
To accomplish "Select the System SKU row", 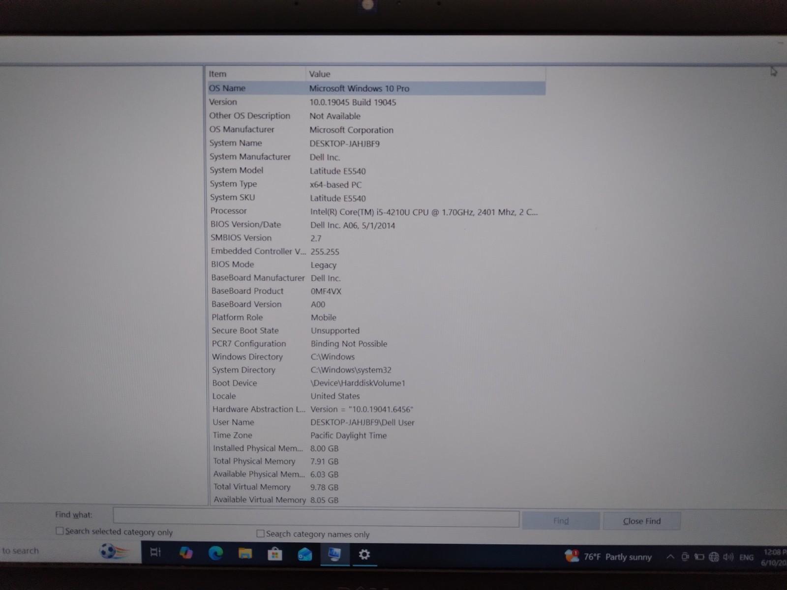I will pos(376,198).
